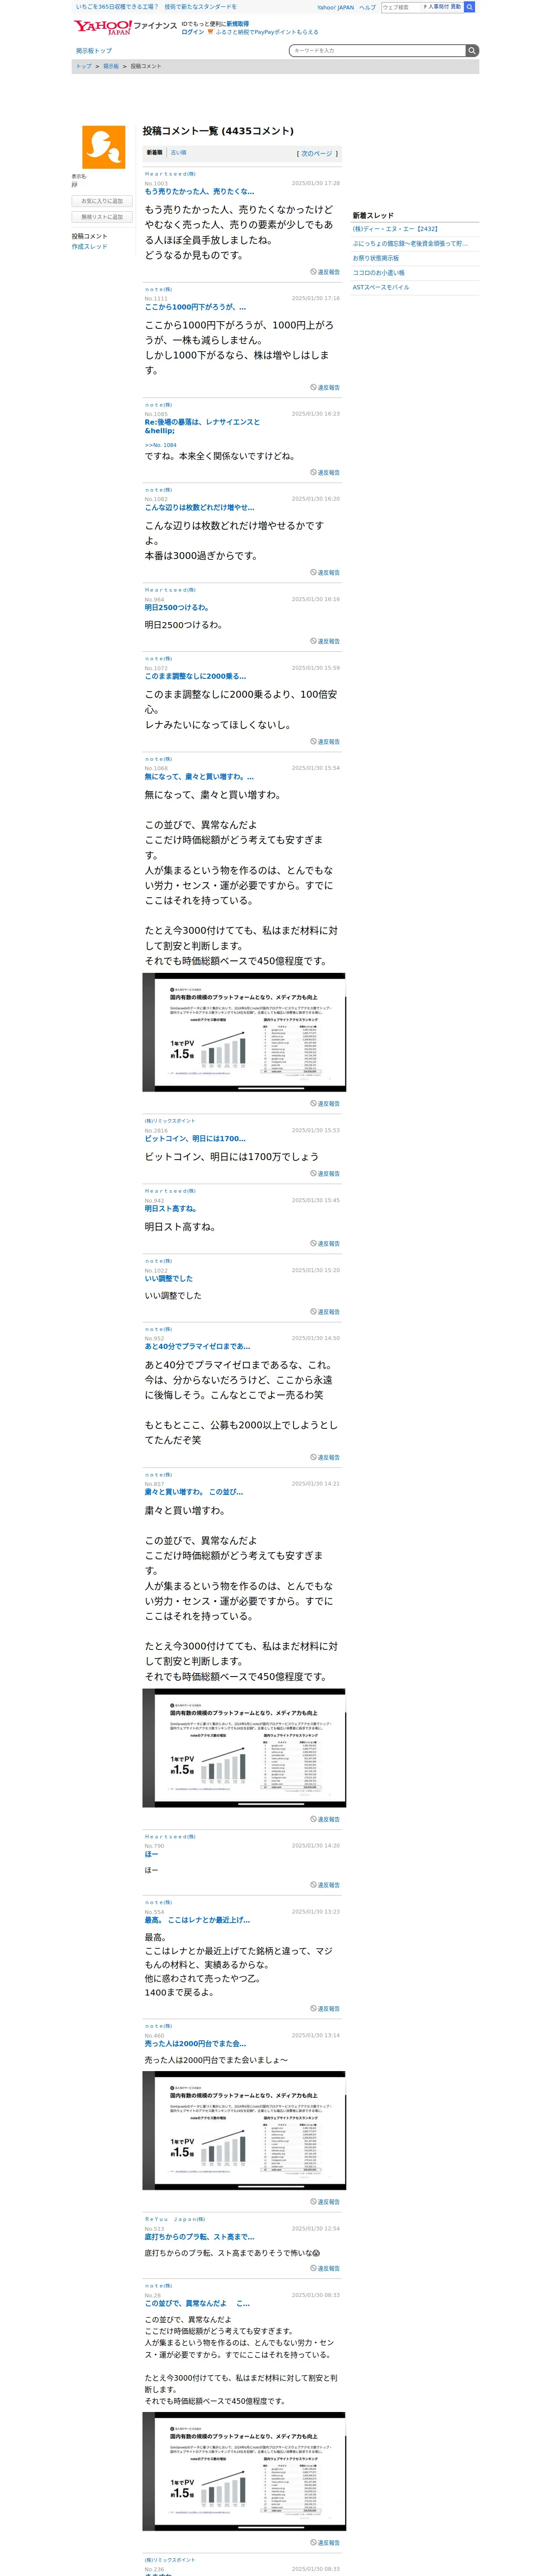Click the Yahoo! JAPAN Finance logo
The width and height of the screenshot is (551, 2576).
pyautogui.click(x=125, y=27)
